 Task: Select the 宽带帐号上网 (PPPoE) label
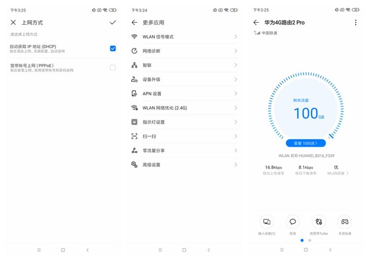click(x=32, y=65)
